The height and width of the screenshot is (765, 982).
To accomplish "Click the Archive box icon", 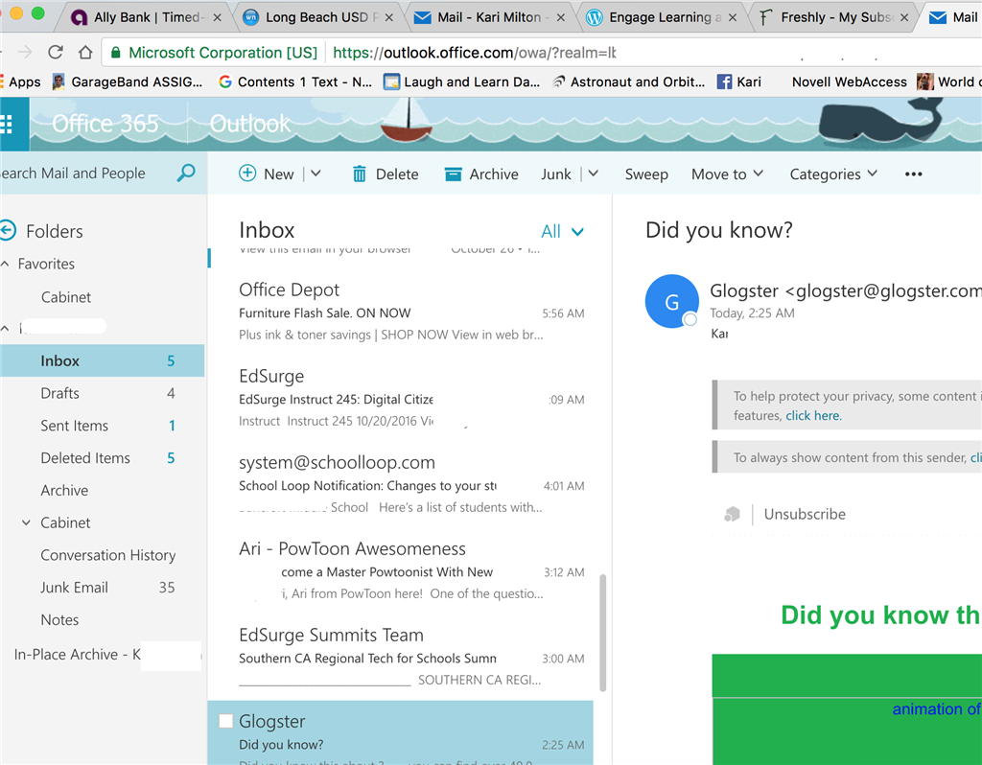I will click(453, 174).
